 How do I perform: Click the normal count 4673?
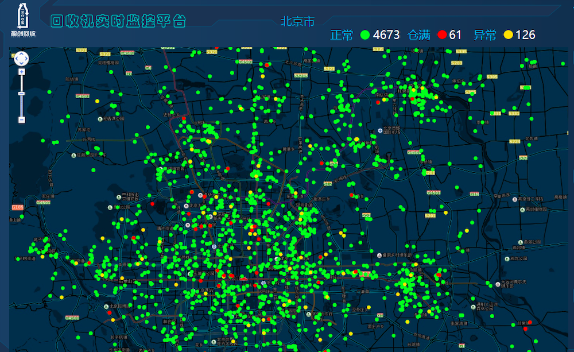tap(386, 35)
